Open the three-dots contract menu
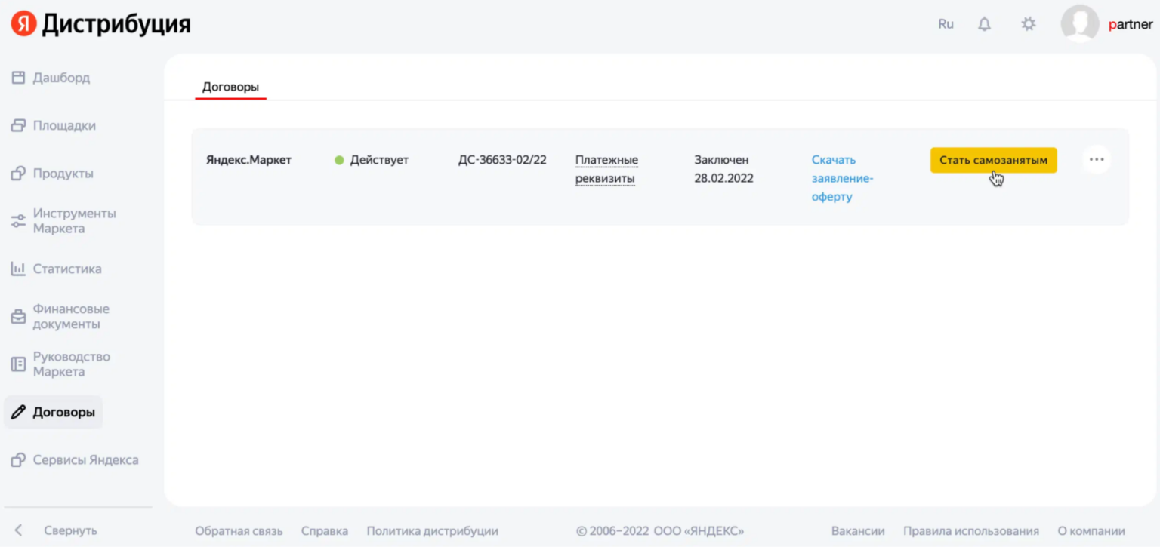Viewport: 1160px width, 547px height. pos(1097,160)
